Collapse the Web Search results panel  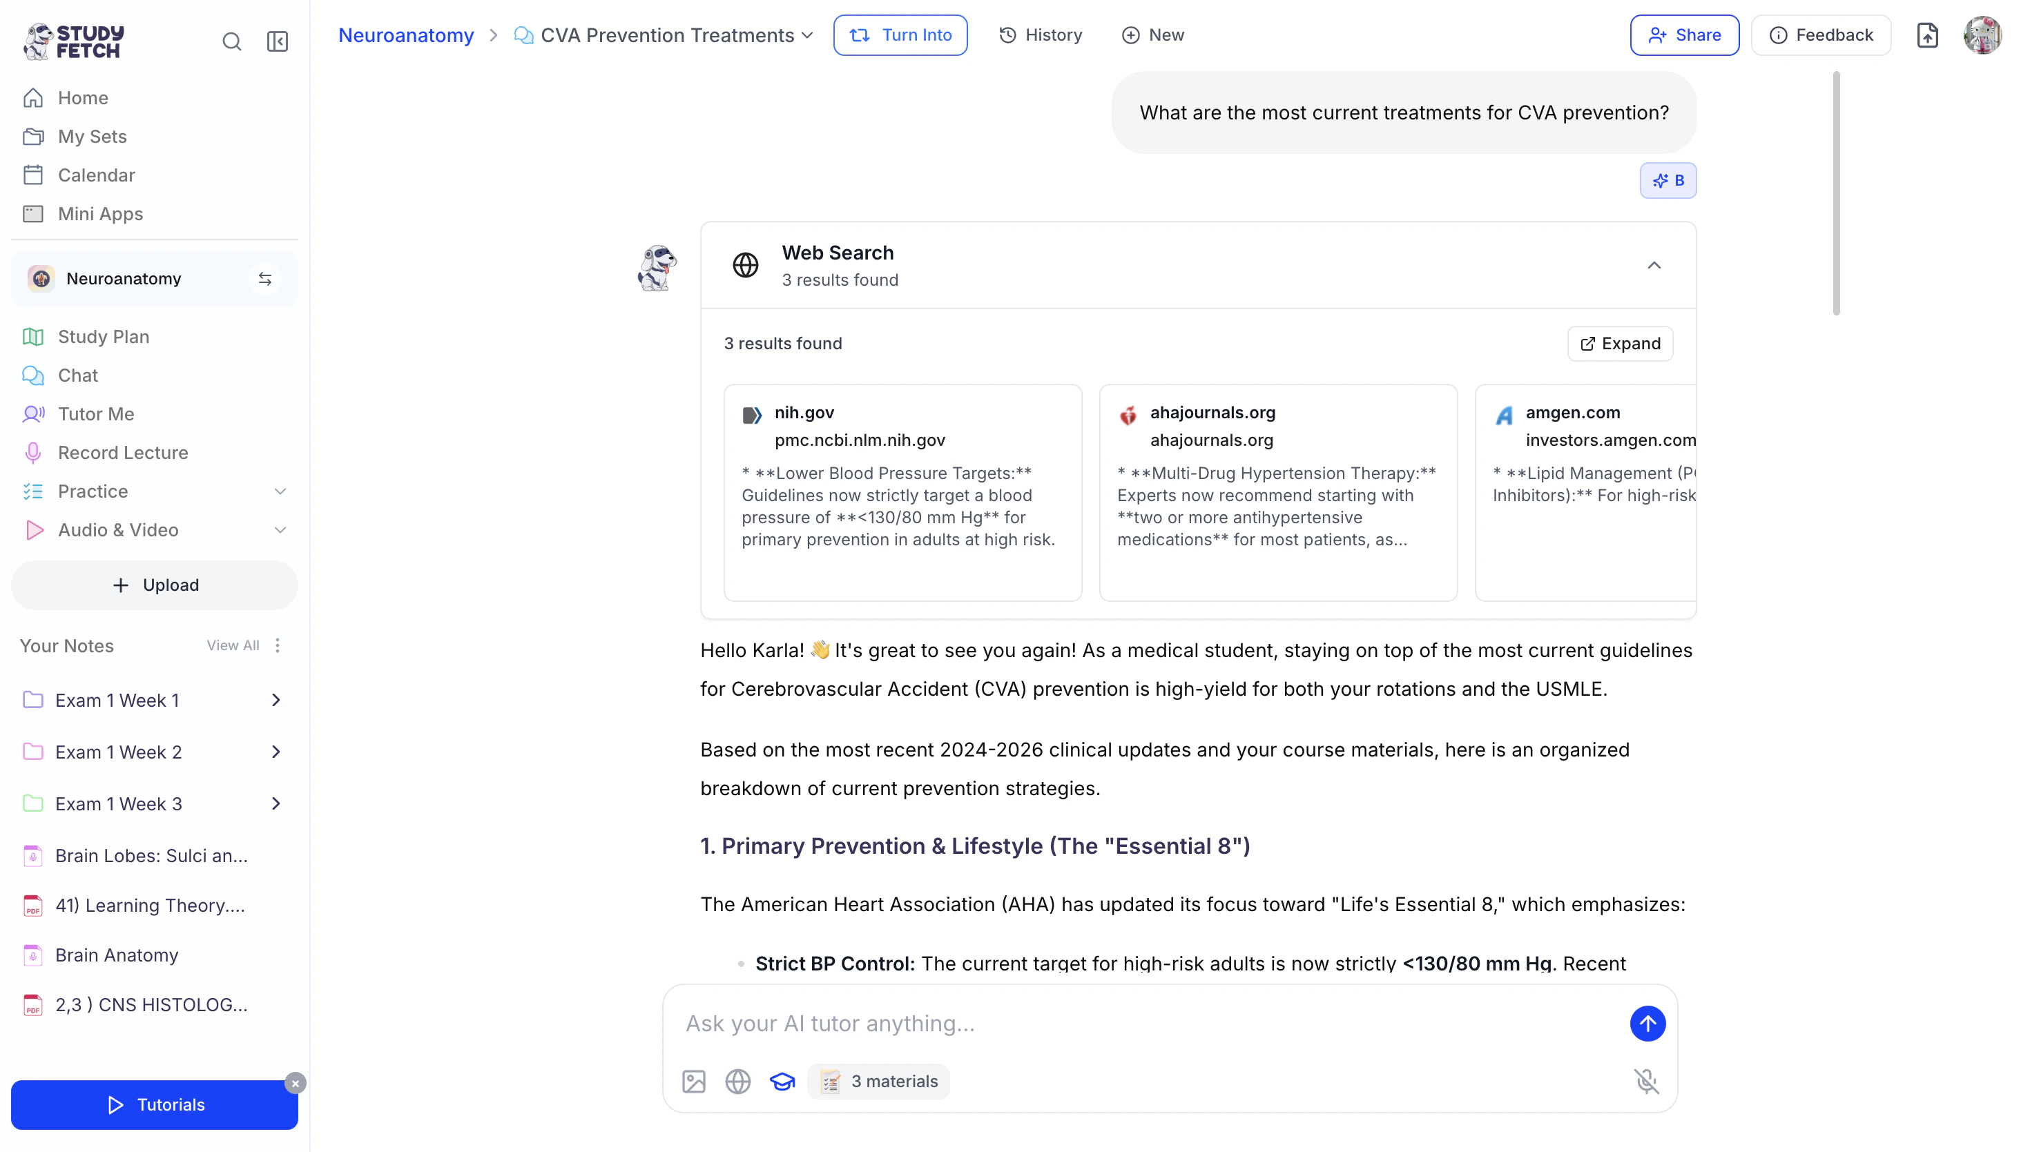click(x=1653, y=265)
